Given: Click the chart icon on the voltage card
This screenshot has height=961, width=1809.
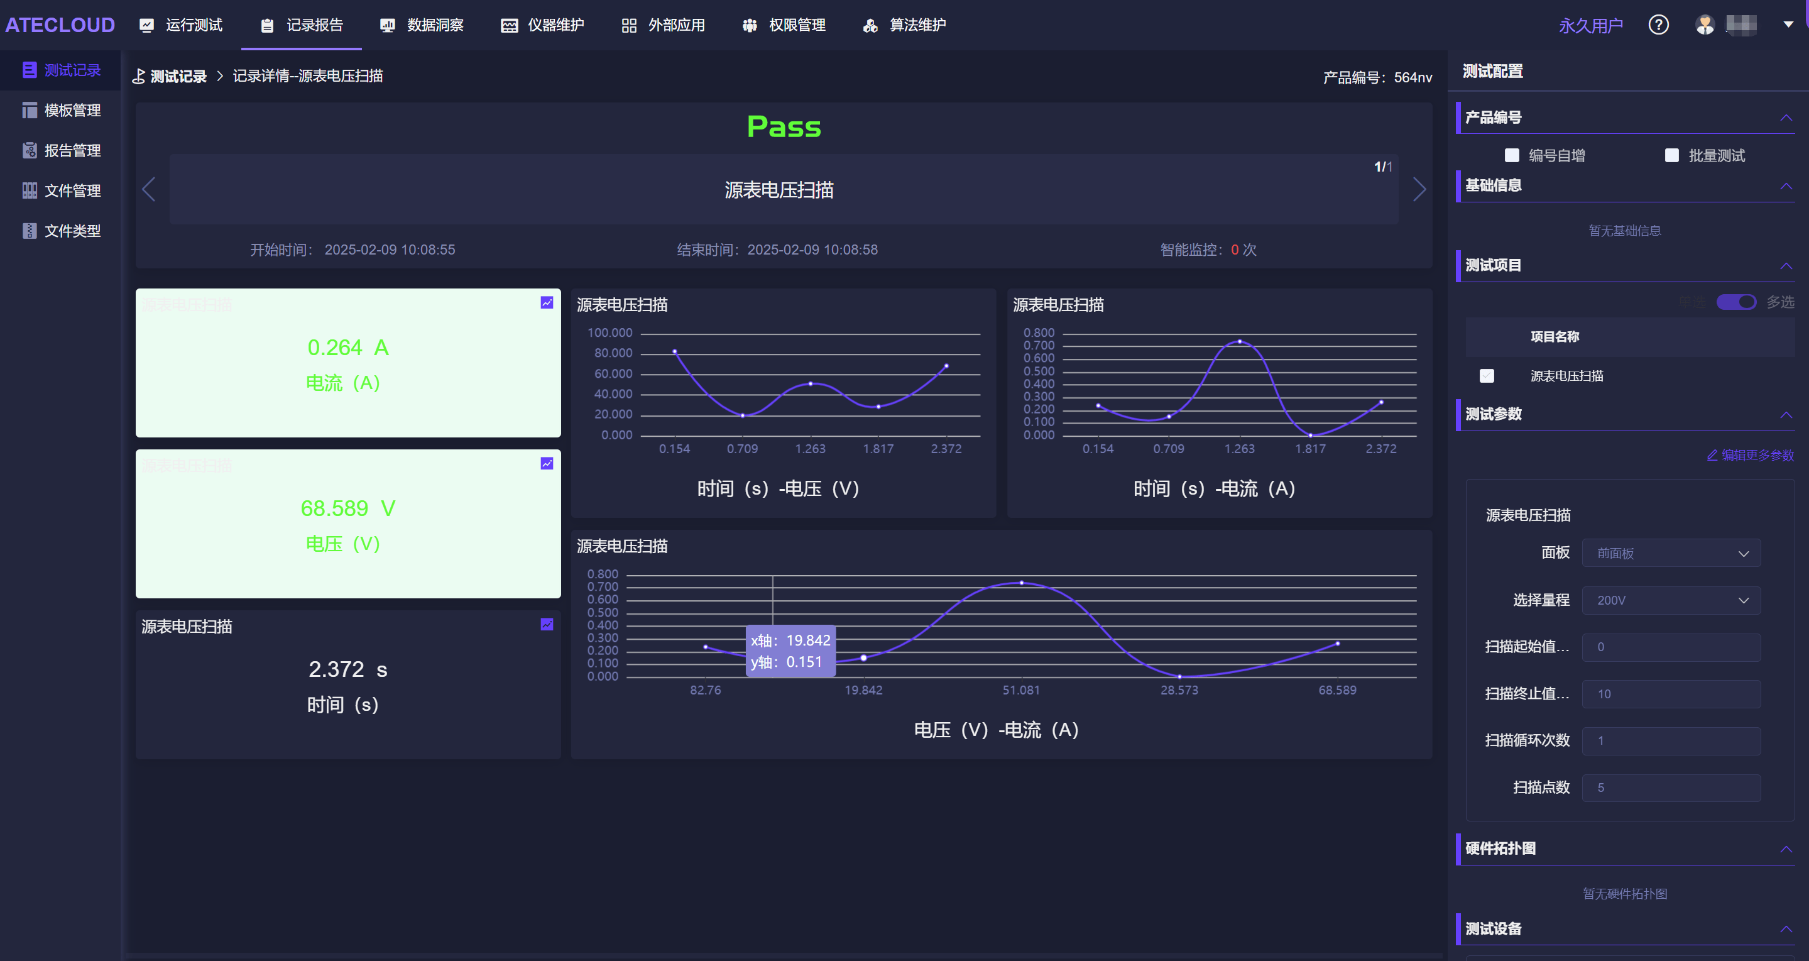Looking at the screenshot, I should coord(547,464).
